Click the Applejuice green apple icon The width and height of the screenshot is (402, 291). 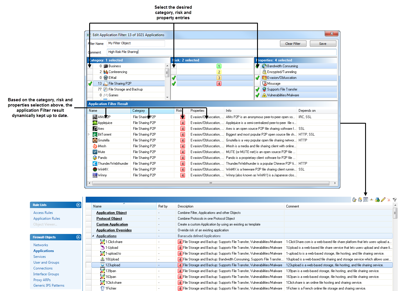click(95, 123)
